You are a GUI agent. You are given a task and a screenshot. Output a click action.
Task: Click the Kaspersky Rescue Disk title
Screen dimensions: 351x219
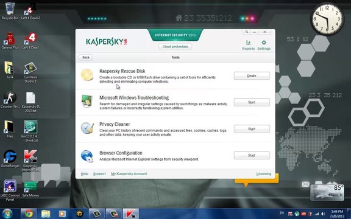pyautogui.click(x=122, y=71)
